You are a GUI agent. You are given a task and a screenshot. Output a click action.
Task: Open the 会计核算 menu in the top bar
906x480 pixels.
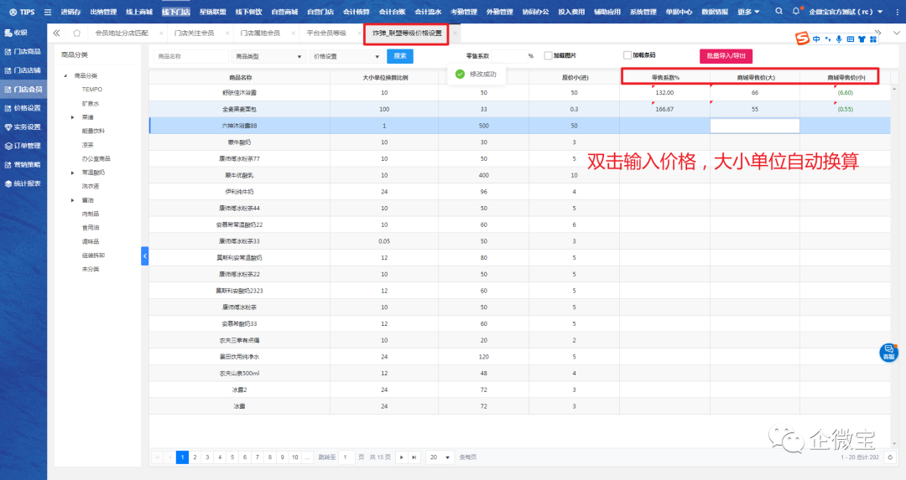tap(357, 12)
